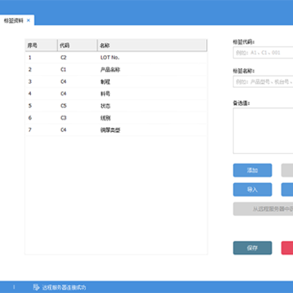This screenshot has height=293, width=293.
Task: Click the grey 从远程服务器 button
Action: (x=263, y=209)
